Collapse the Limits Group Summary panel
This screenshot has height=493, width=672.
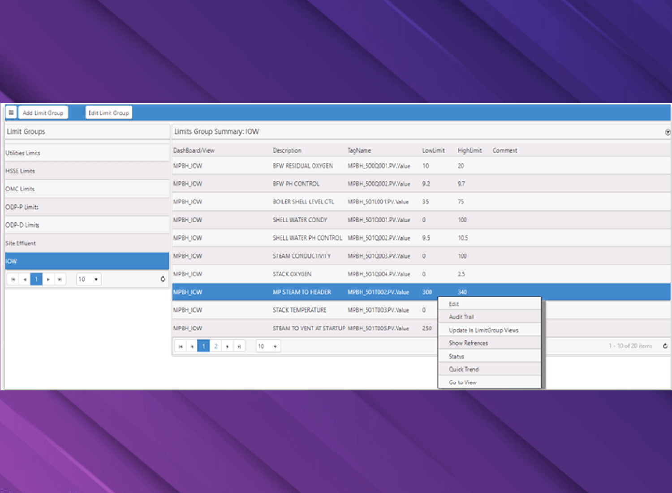668,132
